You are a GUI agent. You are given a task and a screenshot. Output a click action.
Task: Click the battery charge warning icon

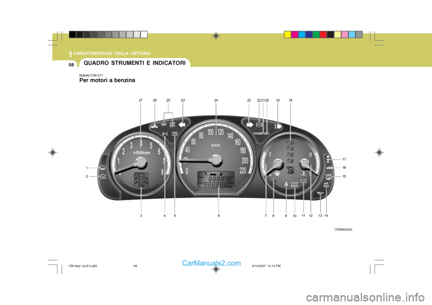click(304, 181)
